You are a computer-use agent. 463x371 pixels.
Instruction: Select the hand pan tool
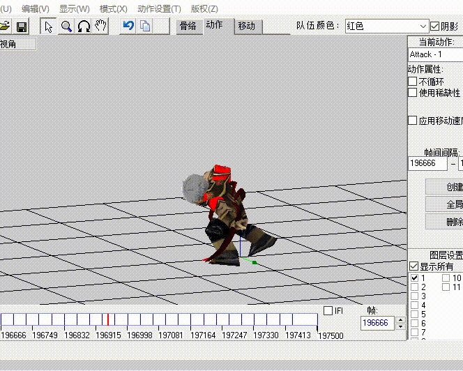(x=100, y=26)
